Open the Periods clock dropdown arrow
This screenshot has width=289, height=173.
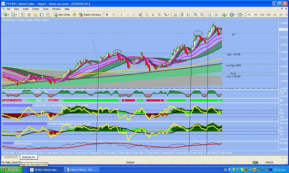[x=235, y=15]
